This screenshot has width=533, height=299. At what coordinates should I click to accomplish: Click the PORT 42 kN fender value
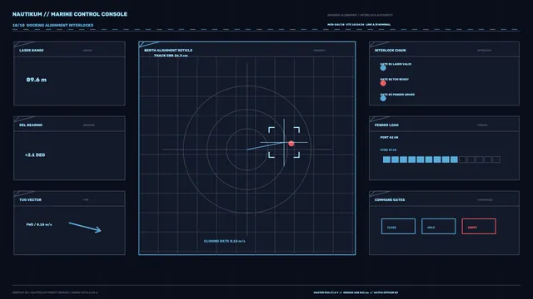pyautogui.click(x=389, y=137)
